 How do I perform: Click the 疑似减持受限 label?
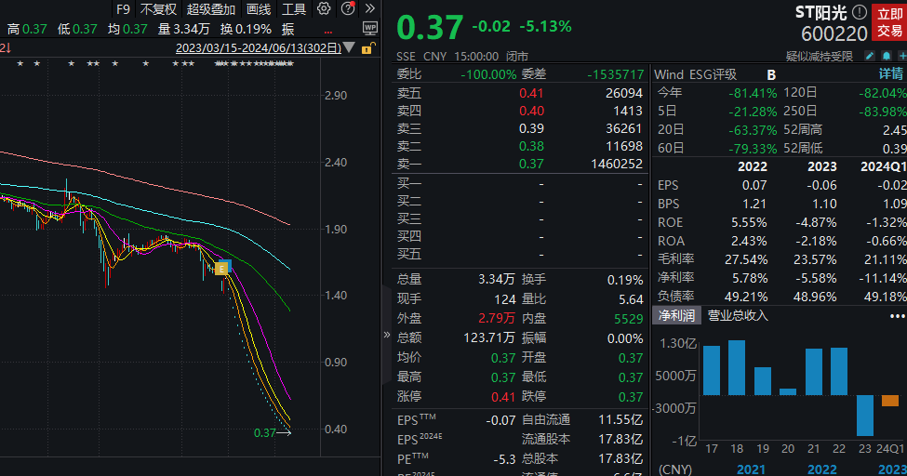point(819,56)
